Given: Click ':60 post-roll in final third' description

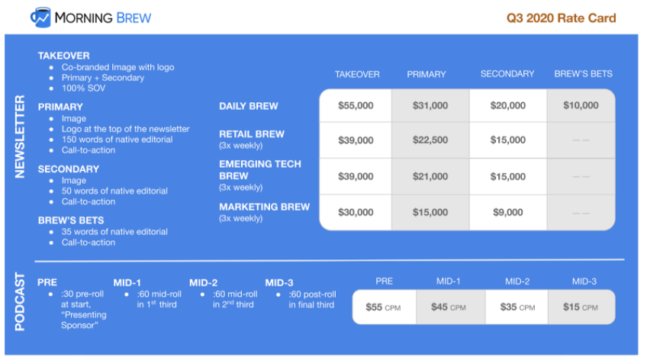Looking at the screenshot, I should point(312,300).
